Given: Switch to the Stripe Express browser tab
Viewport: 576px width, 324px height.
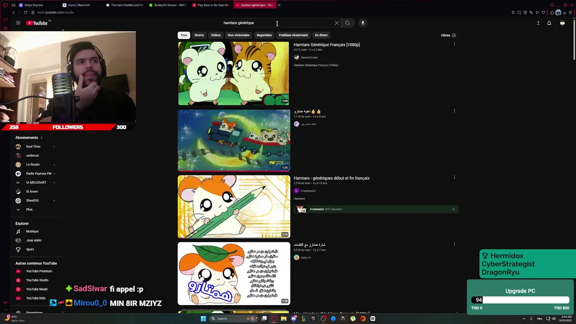Looking at the screenshot, I should (x=33, y=5).
